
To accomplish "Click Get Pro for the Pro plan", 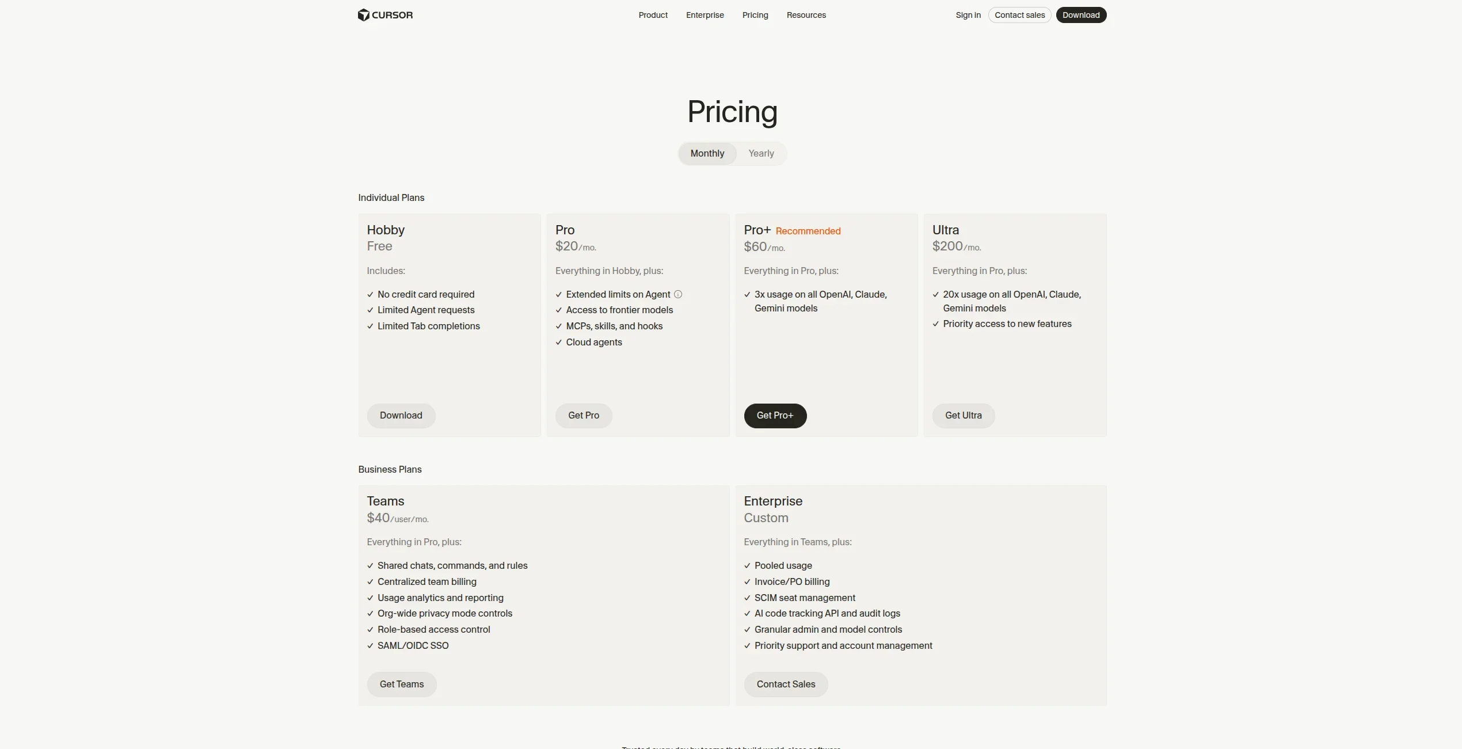I will click(583, 415).
